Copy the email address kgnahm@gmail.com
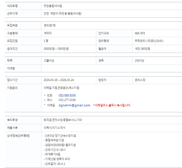Viewport: 182px width, 168px height. click(74, 105)
